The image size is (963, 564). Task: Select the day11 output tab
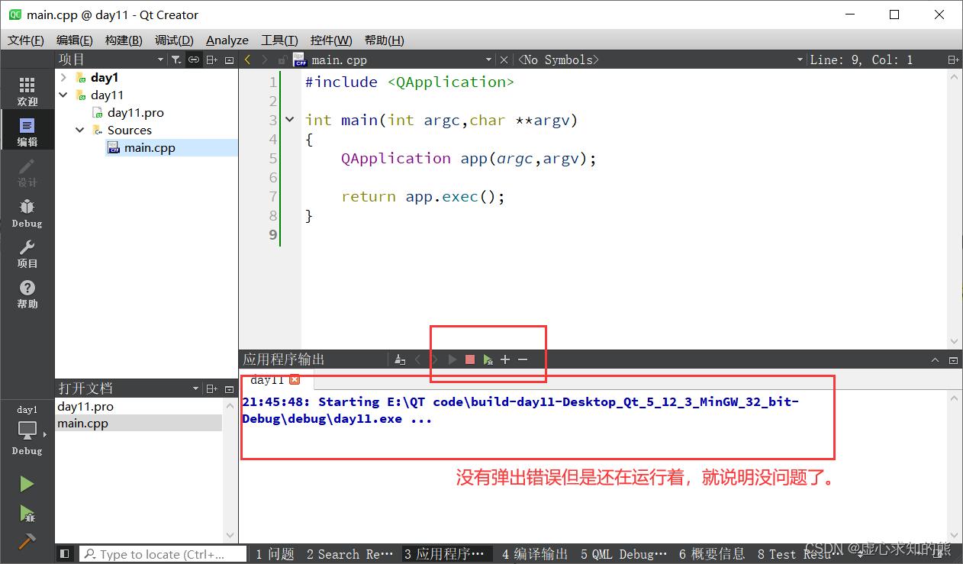(267, 379)
